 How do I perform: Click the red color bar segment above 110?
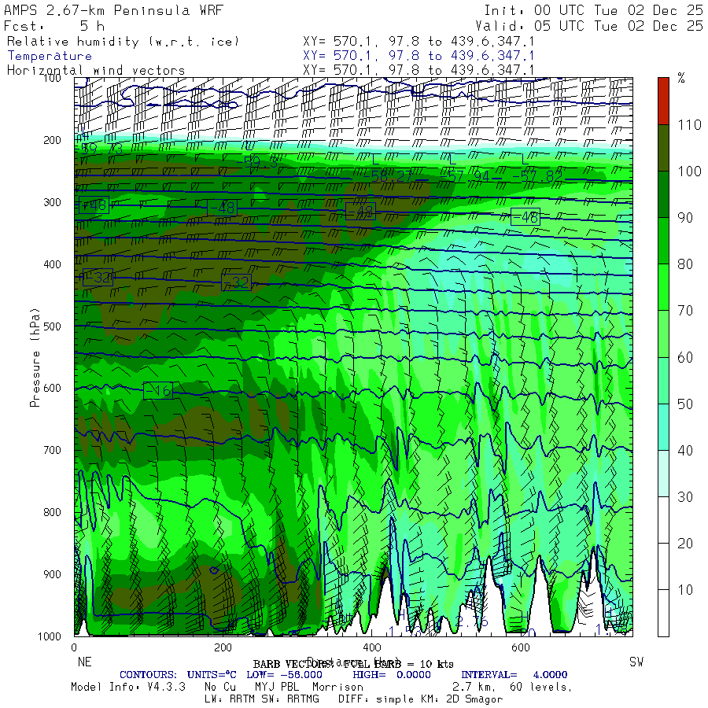click(663, 101)
